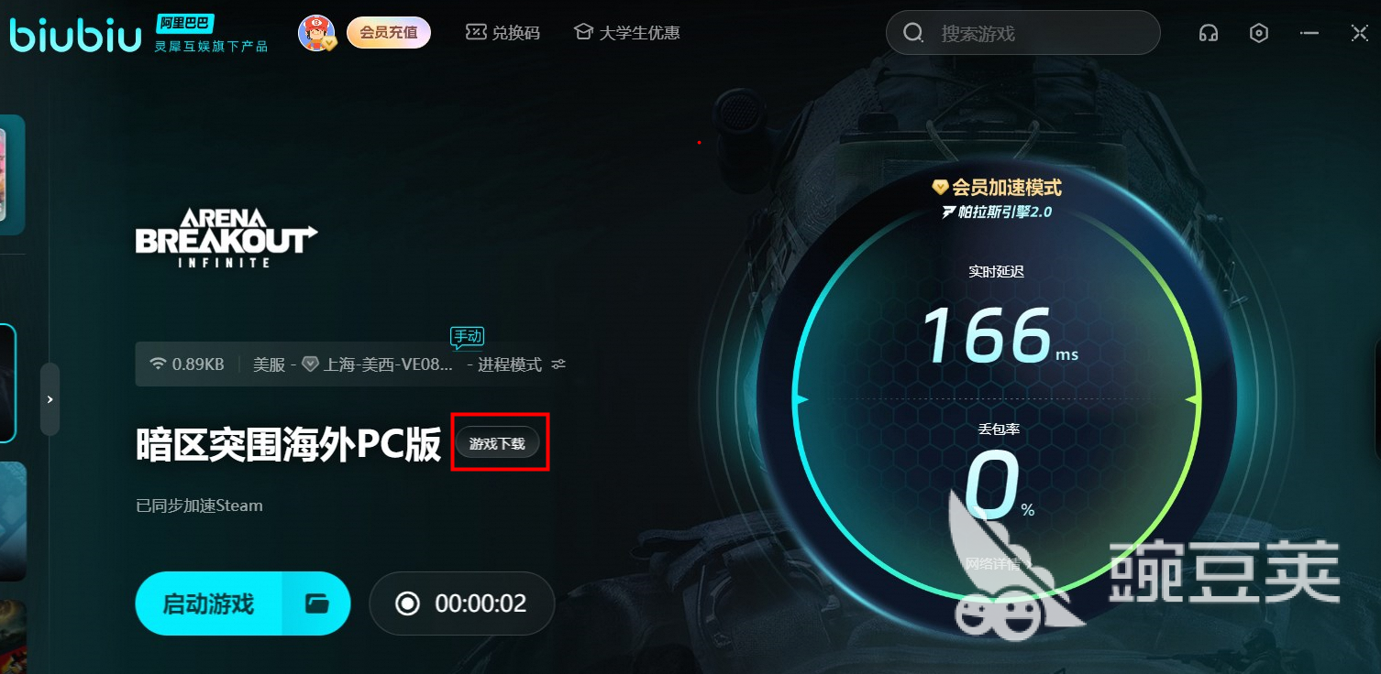
Task: Click the 会员充值 button
Action: (389, 33)
